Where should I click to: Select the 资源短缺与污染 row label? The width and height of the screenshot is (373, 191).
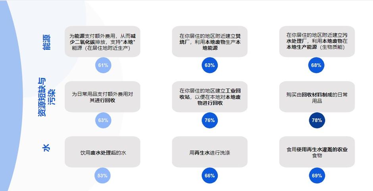[x=46, y=97]
